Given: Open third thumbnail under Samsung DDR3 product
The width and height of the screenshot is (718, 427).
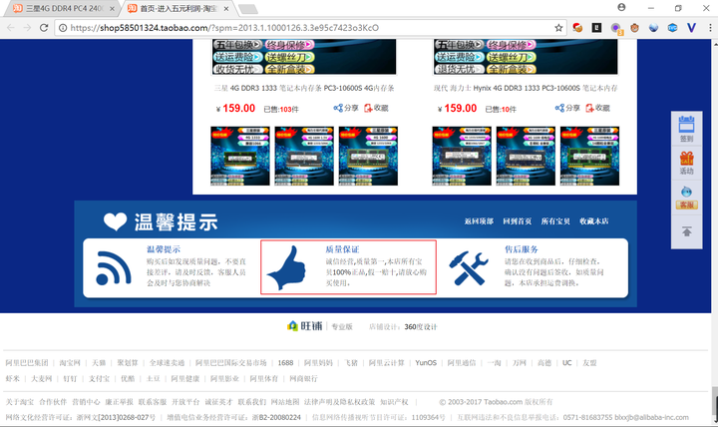Looking at the screenshot, I should click(x=368, y=157).
